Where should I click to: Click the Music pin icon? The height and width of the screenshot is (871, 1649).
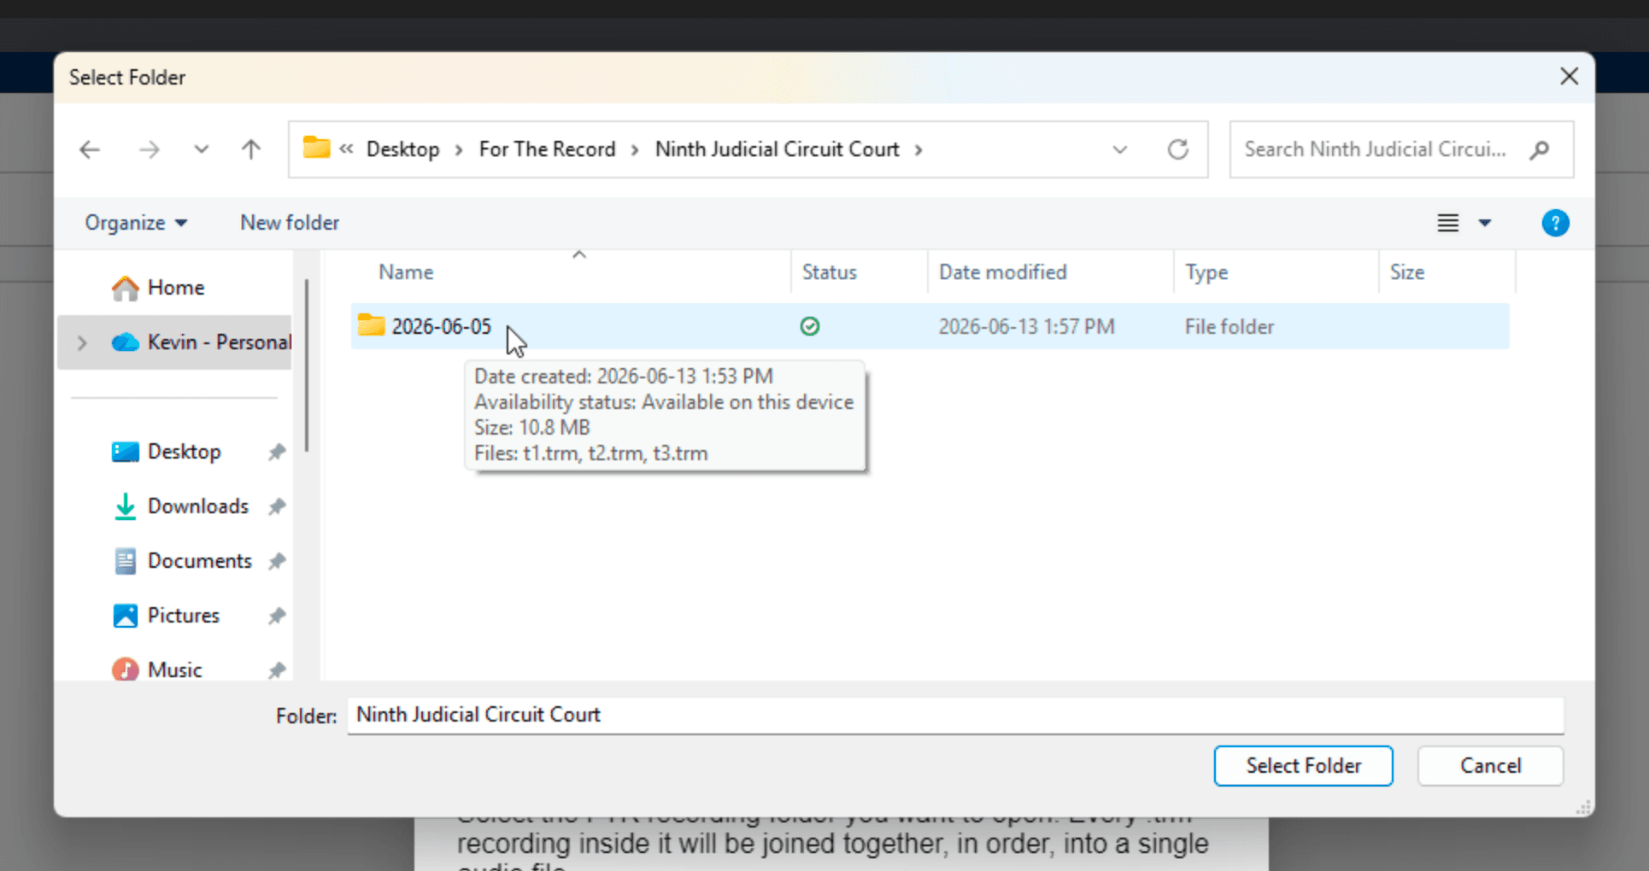[x=276, y=671]
